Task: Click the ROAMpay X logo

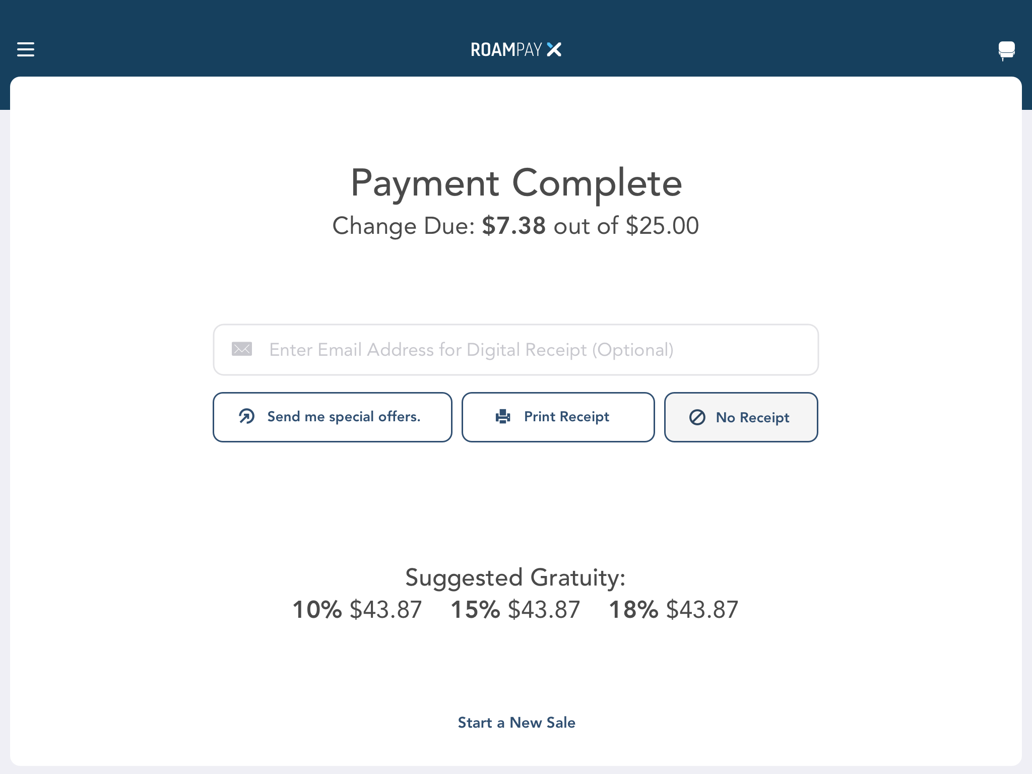Action: pos(516,49)
